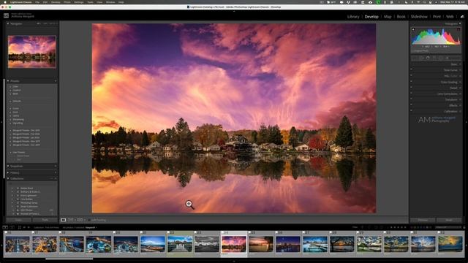Switch to Loupe view in toolbar
Screen dimensions: 468x263
click(64, 220)
